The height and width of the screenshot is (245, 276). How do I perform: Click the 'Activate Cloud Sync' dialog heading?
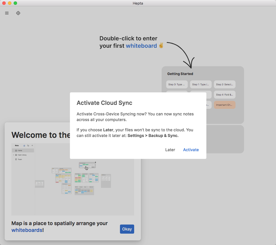coord(104,103)
